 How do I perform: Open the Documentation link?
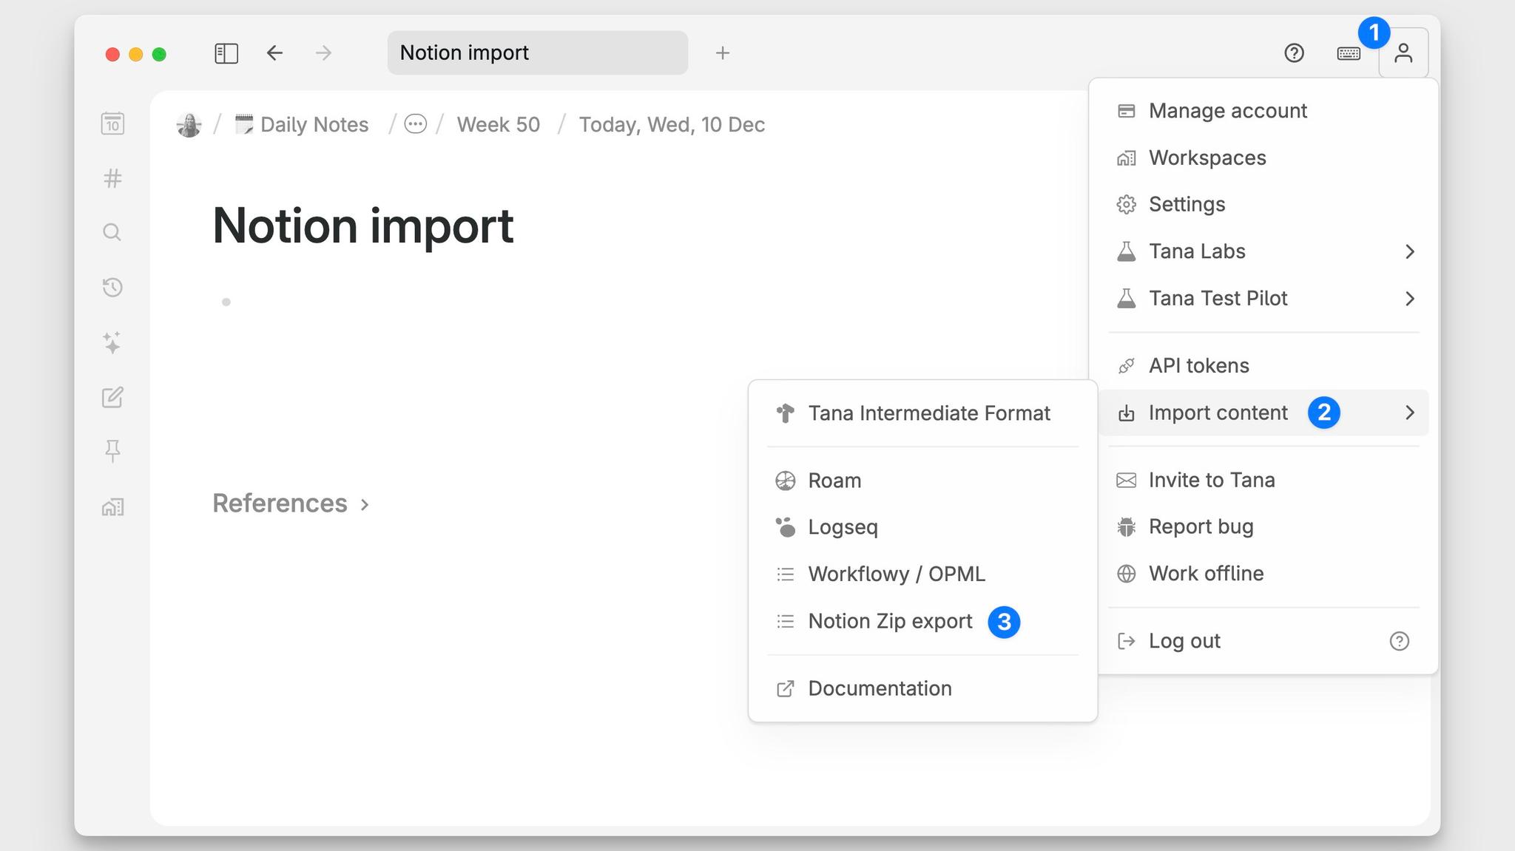pyautogui.click(x=922, y=688)
